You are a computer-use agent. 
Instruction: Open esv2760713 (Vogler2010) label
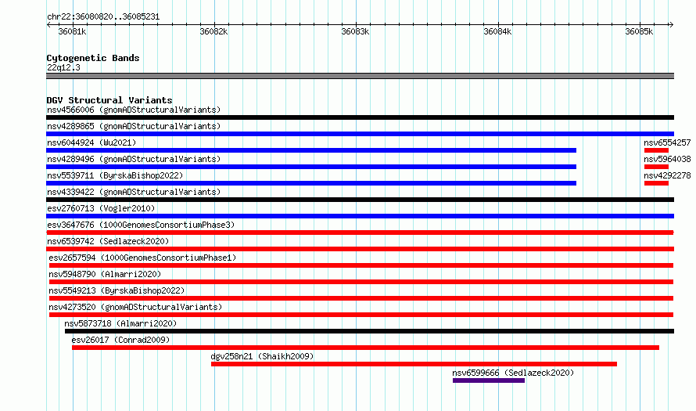[101, 208]
